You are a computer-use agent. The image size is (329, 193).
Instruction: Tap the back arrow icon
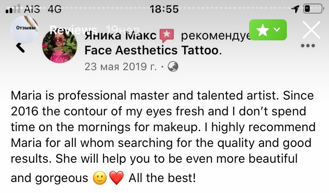click(x=20, y=48)
